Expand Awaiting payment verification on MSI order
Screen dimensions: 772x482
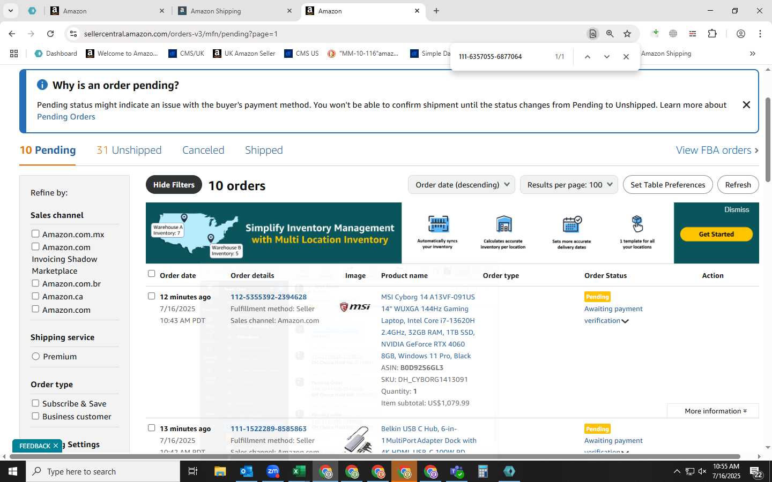(625, 321)
